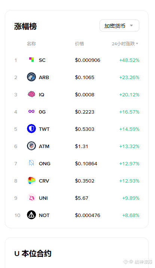Click the 0G purple logo icon
This screenshot has width=155, height=268.
click(x=31, y=111)
